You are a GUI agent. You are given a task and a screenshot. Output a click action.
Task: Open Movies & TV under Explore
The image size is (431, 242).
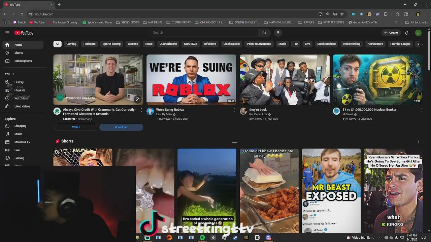tap(24, 142)
